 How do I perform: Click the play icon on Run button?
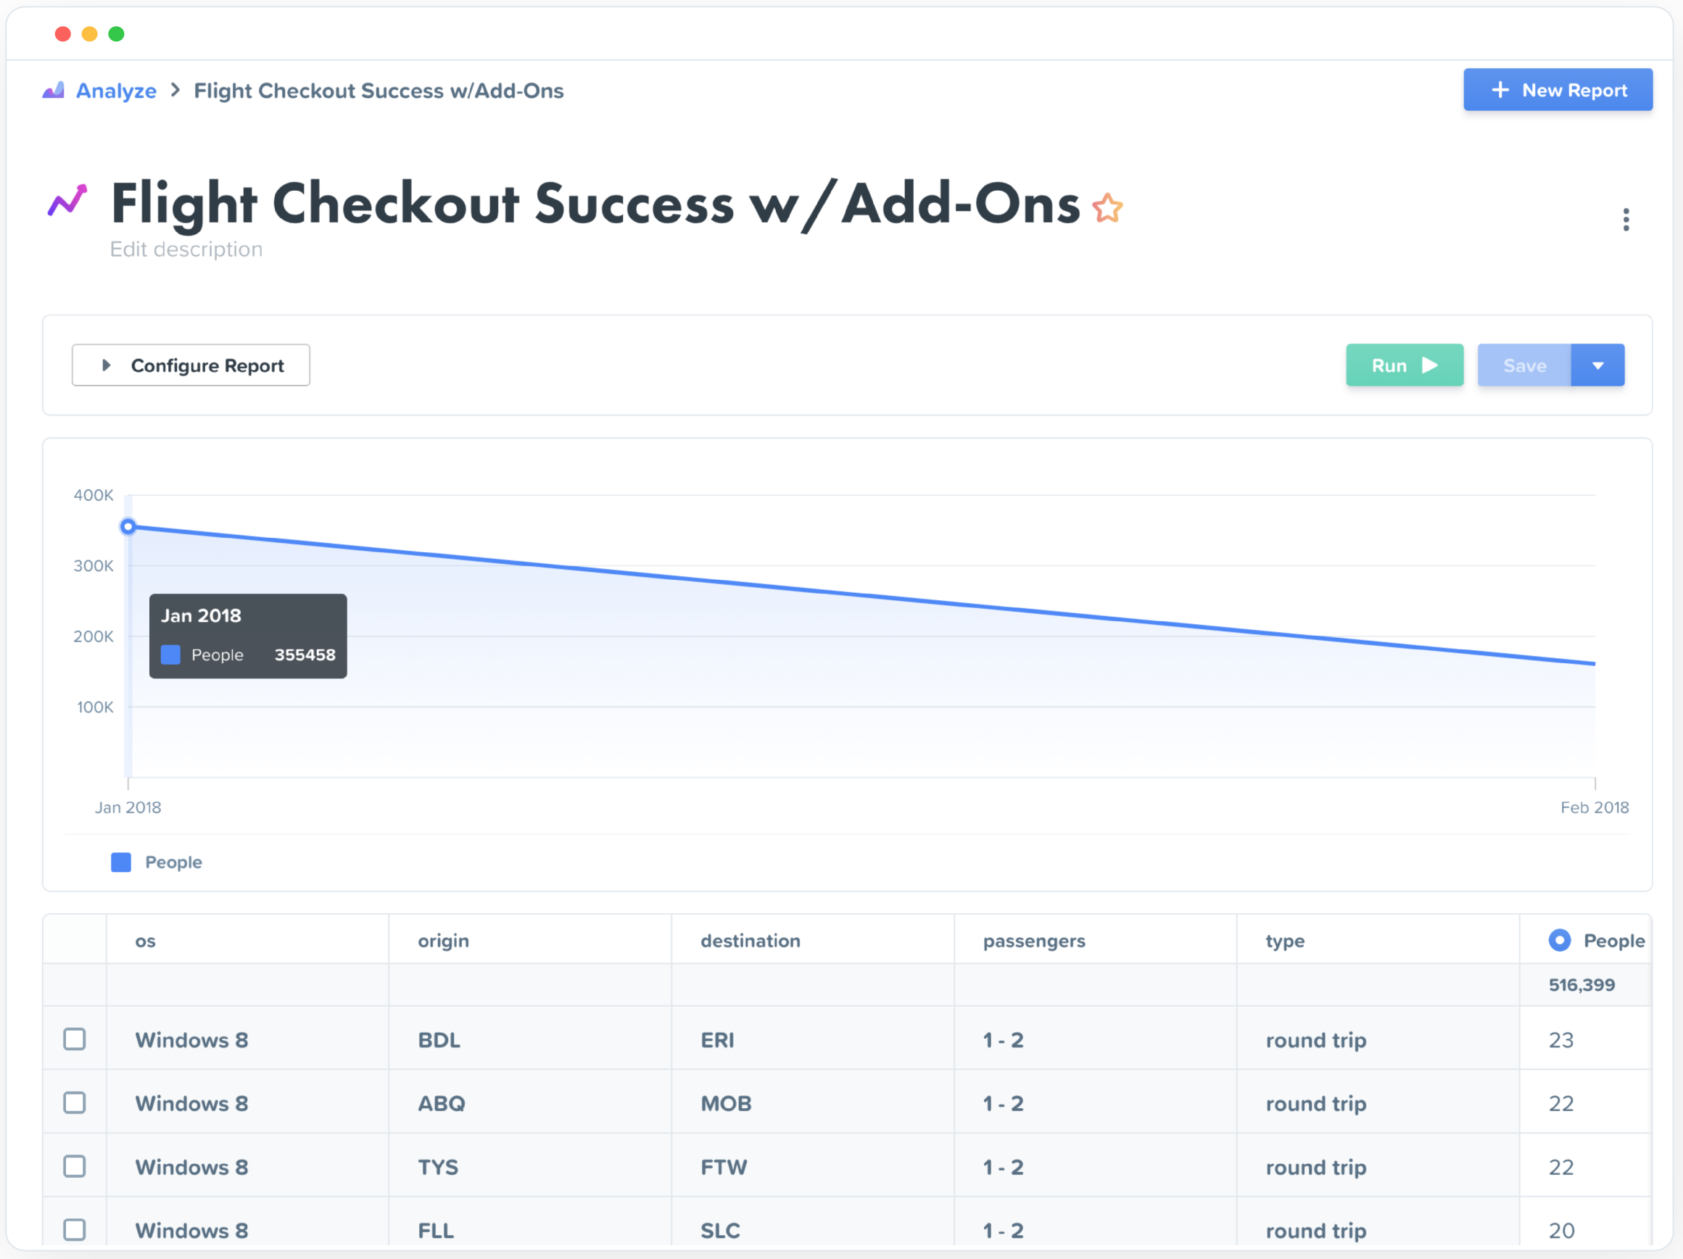point(1430,365)
